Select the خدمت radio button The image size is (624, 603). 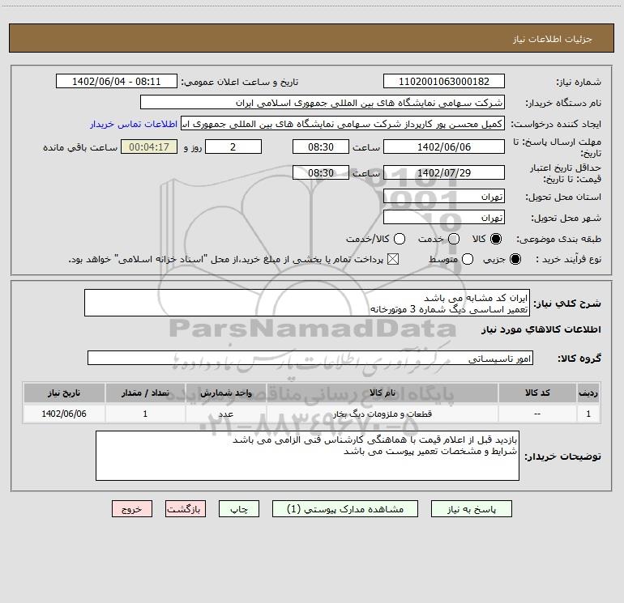[x=454, y=239]
